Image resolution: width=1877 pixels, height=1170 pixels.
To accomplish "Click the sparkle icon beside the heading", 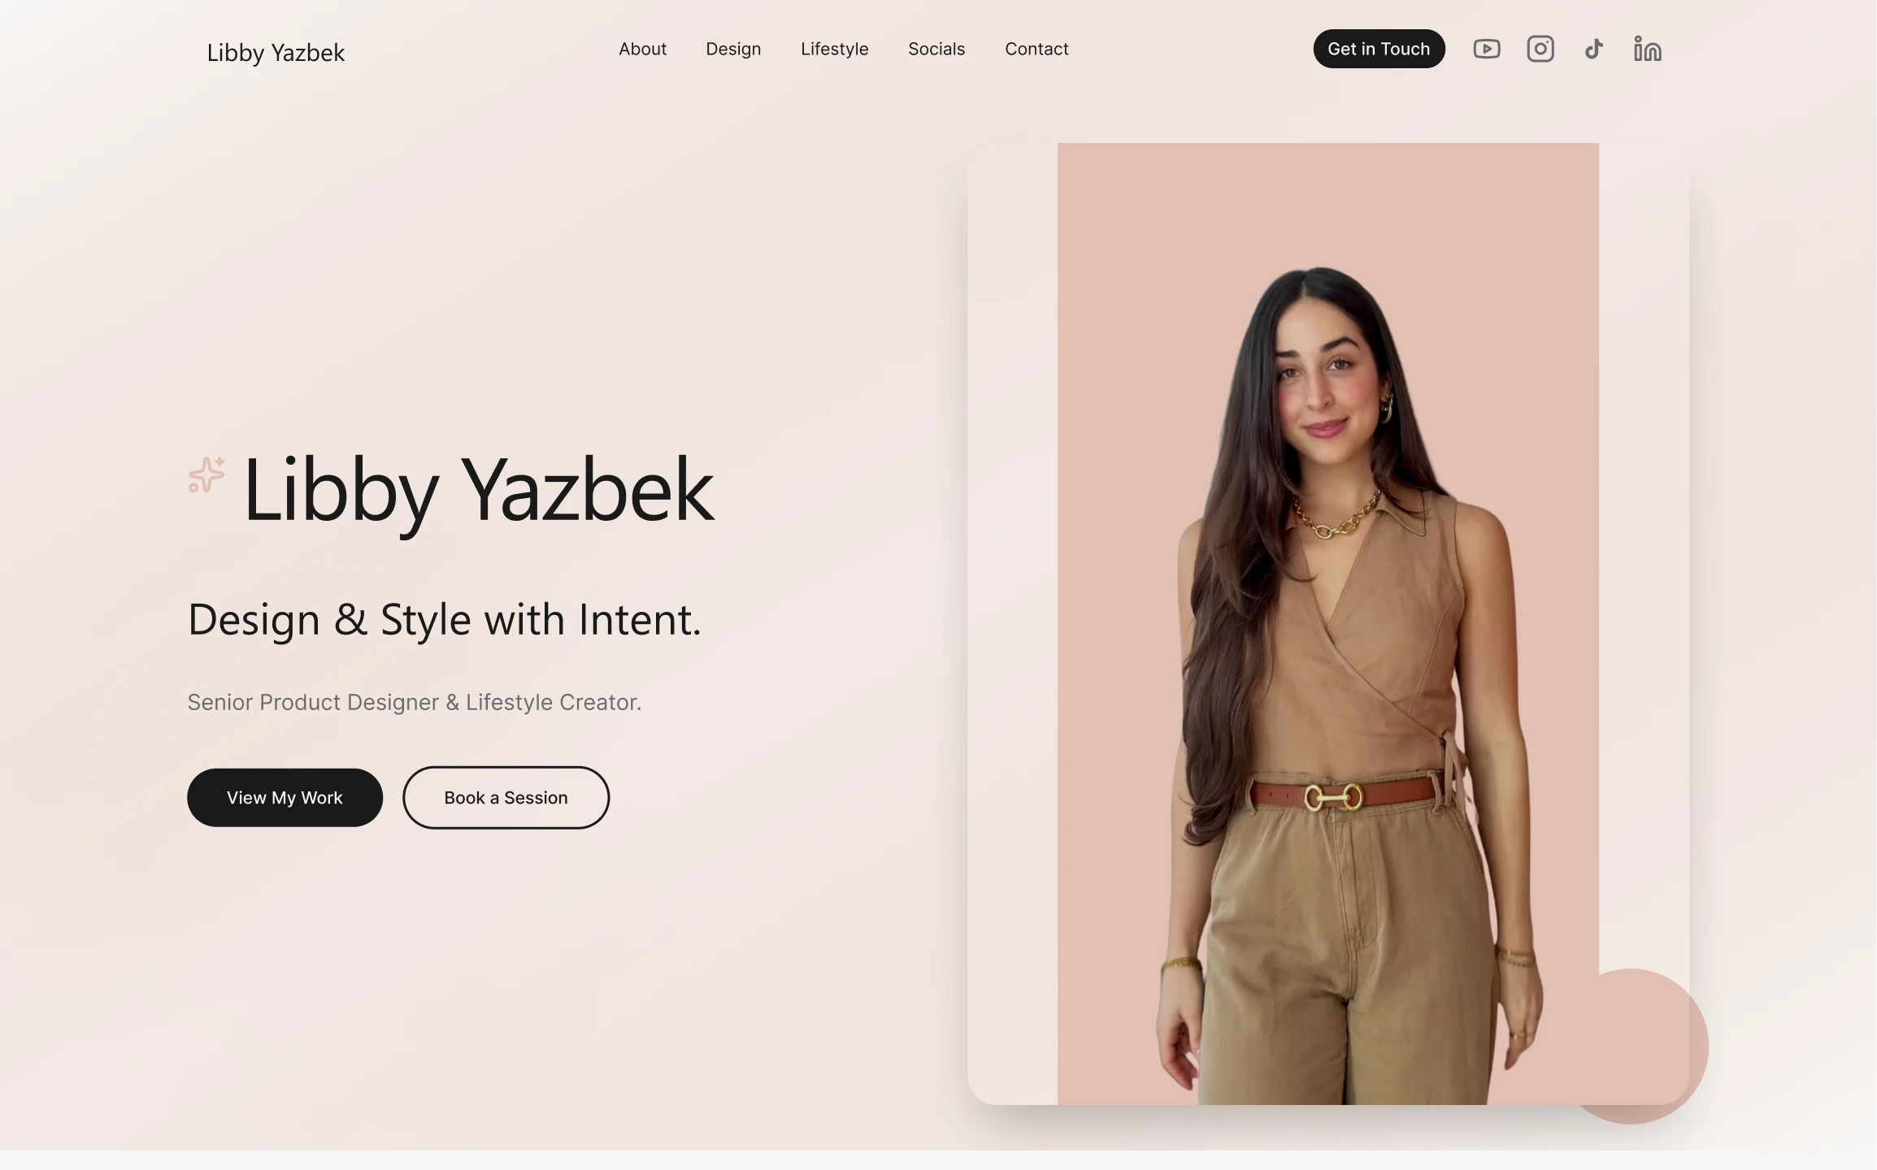I will pos(206,474).
